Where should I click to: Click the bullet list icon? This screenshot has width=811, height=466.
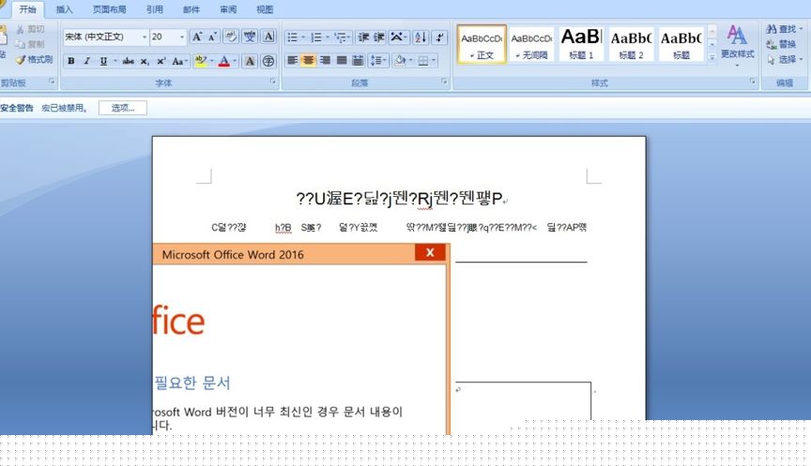click(x=293, y=38)
